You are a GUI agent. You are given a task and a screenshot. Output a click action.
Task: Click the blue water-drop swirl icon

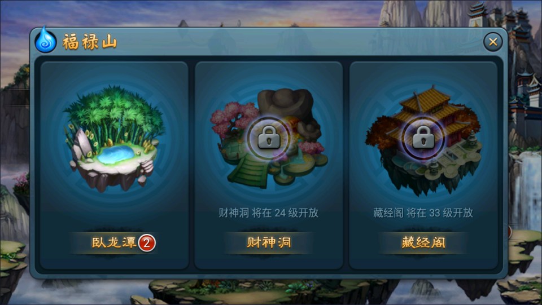pyautogui.click(x=46, y=41)
